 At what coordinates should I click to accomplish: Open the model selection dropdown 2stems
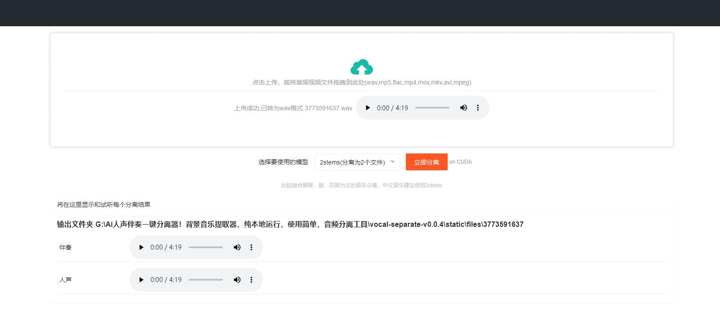357,162
